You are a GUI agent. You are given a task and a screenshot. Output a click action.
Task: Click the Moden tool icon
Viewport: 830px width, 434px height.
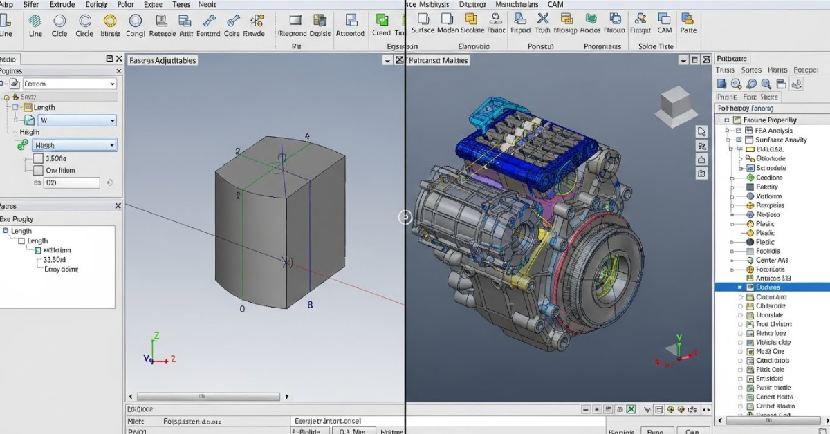pyautogui.click(x=448, y=19)
